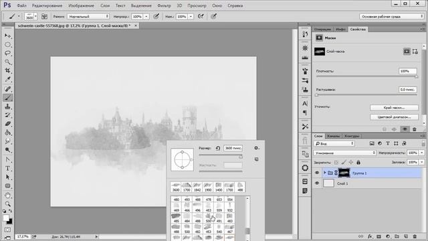The width and height of the screenshot is (428, 241).
Task: Select the Smudge tool
Action: click(7, 141)
